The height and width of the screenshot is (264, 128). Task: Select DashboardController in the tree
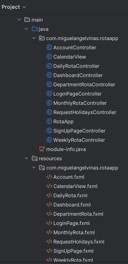pyautogui.click(x=78, y=76)
